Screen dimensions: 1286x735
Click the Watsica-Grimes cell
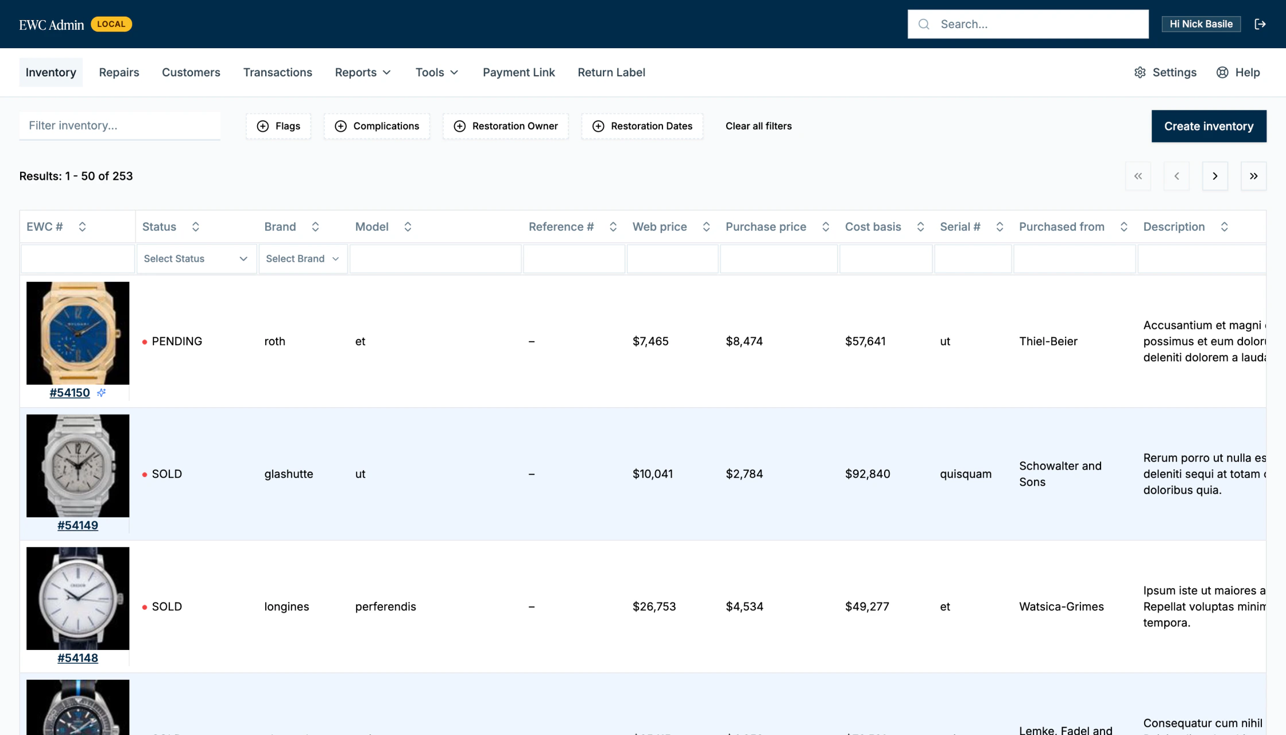(x=1062, y=607)
